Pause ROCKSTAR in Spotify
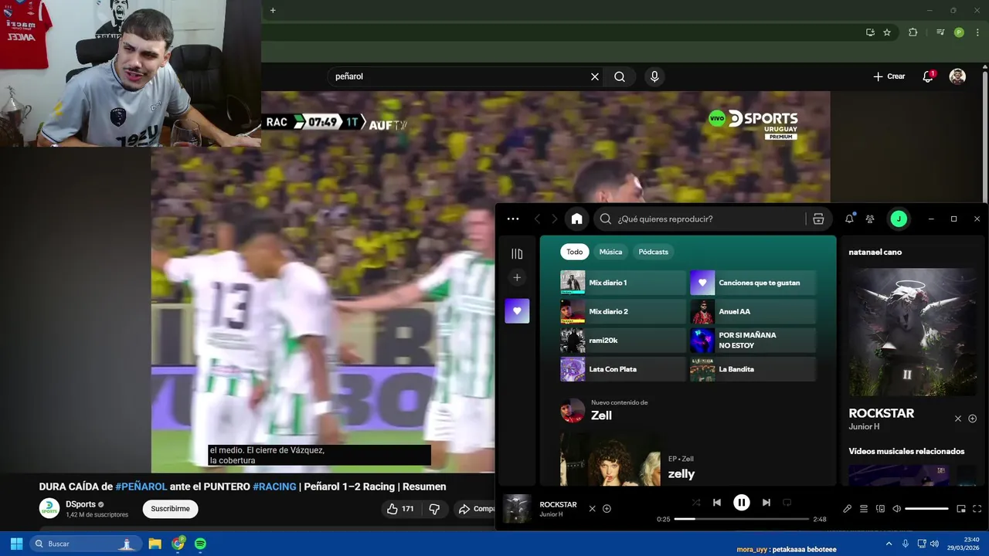The width and height of the screenshot is (989, 556). pos(741,503)
